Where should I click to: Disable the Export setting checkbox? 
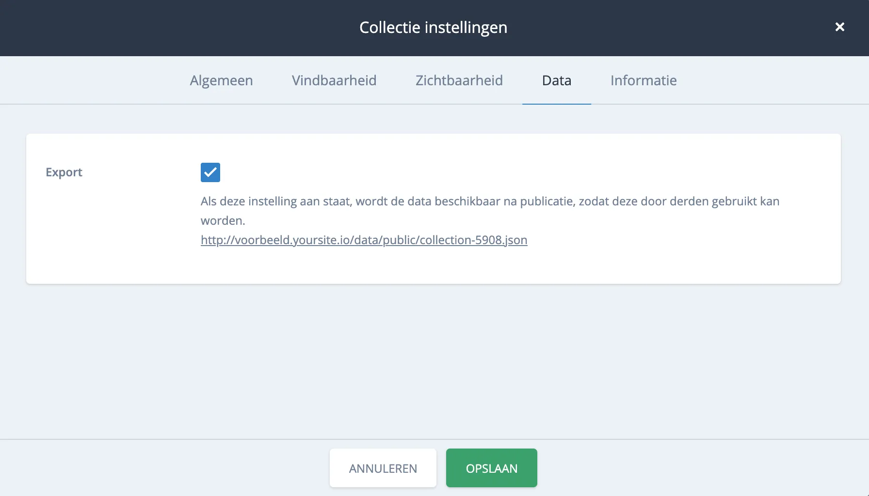coord(210,172)
